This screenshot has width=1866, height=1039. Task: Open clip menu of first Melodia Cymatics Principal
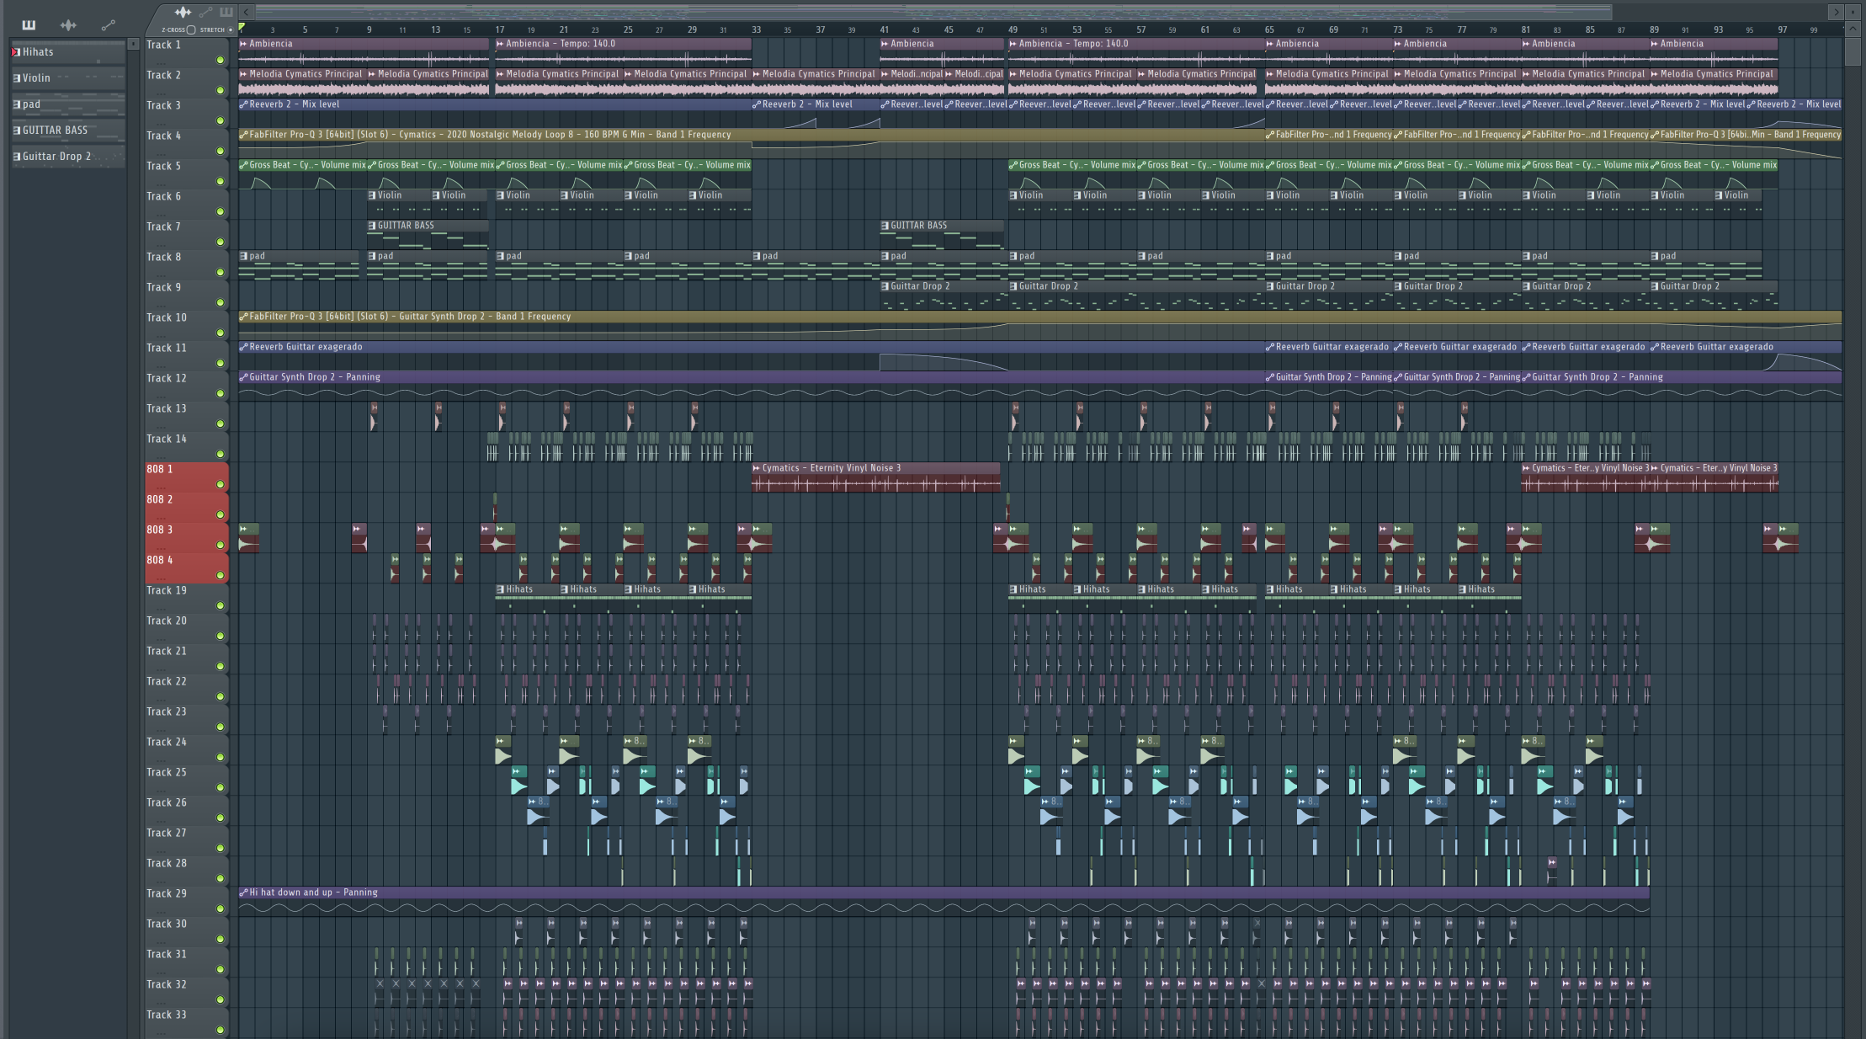[243, 74]
